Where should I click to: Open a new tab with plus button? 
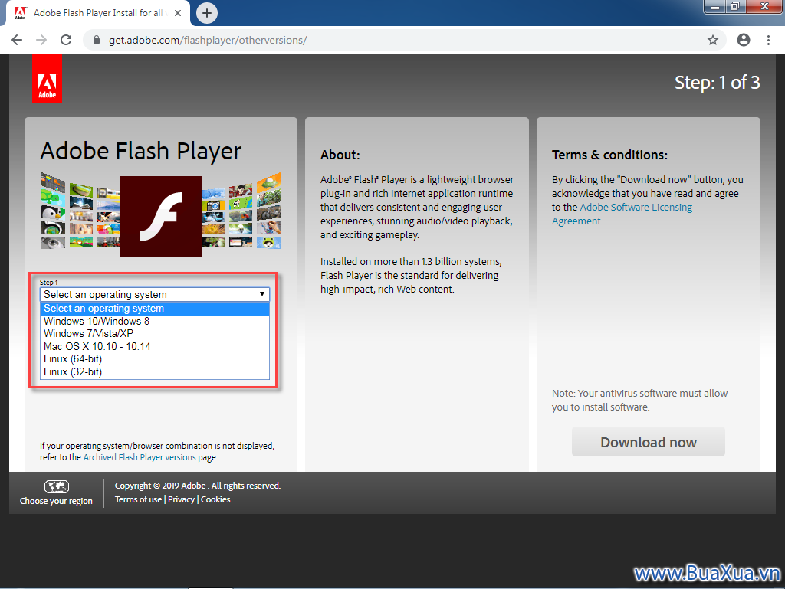click(207, 13)
